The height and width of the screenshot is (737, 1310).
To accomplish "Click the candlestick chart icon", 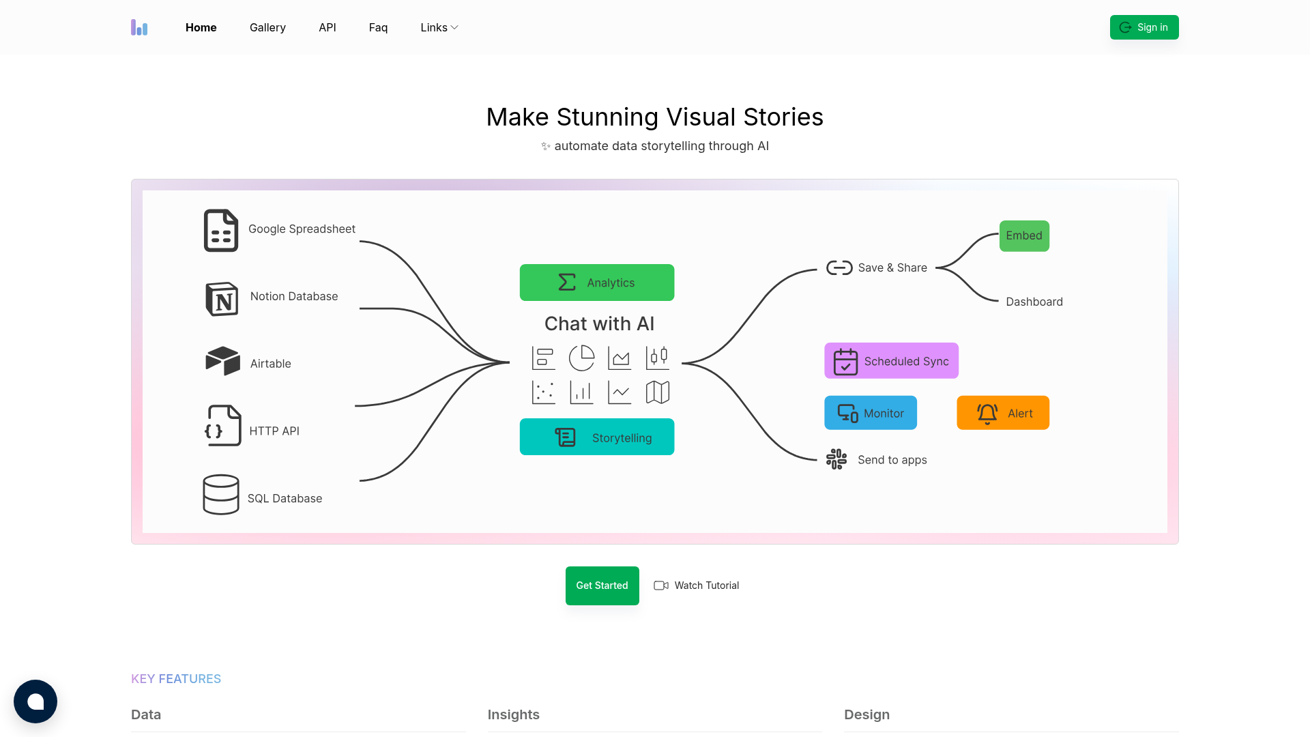I will tap(658, 358).
